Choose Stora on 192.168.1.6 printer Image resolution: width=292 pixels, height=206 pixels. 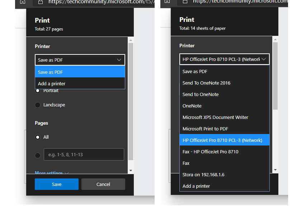click(225, 174)
